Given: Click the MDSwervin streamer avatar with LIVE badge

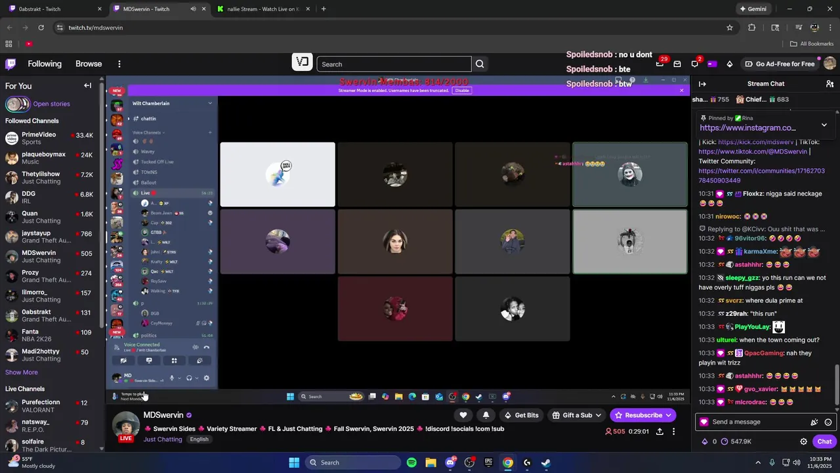Looking at the screenshot, I should click(125, 427).
